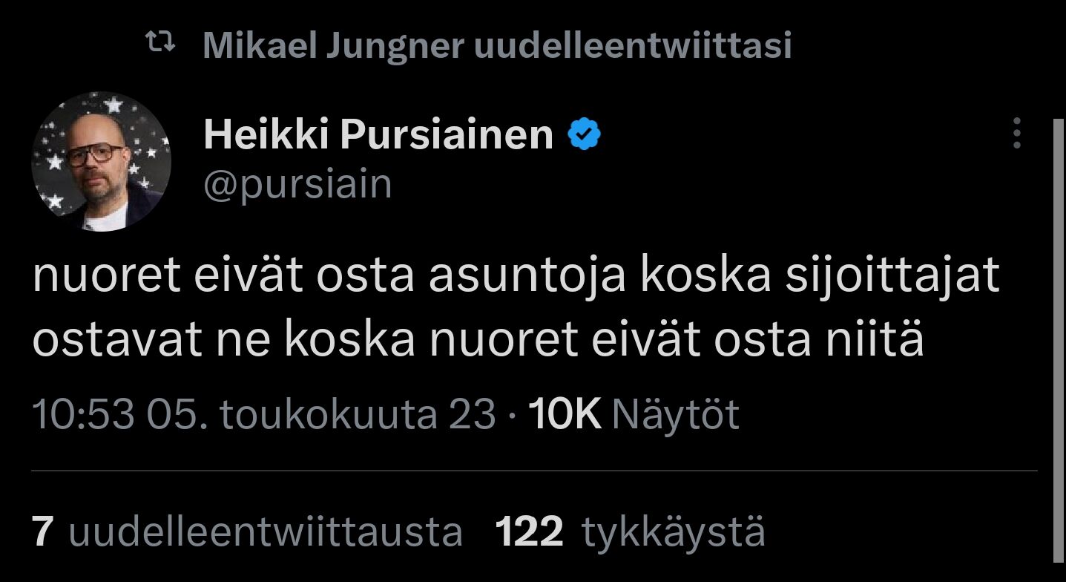Open the Heikki Pursiainen display name
This screenshot has height=582, width=1066.
coord(378,135)
